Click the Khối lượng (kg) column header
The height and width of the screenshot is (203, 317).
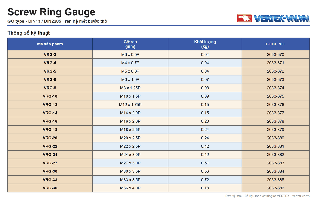[x=205, y=44]
